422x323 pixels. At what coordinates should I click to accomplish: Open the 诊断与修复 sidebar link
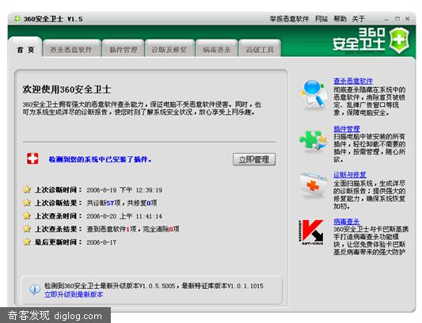[x=350, y=175]
